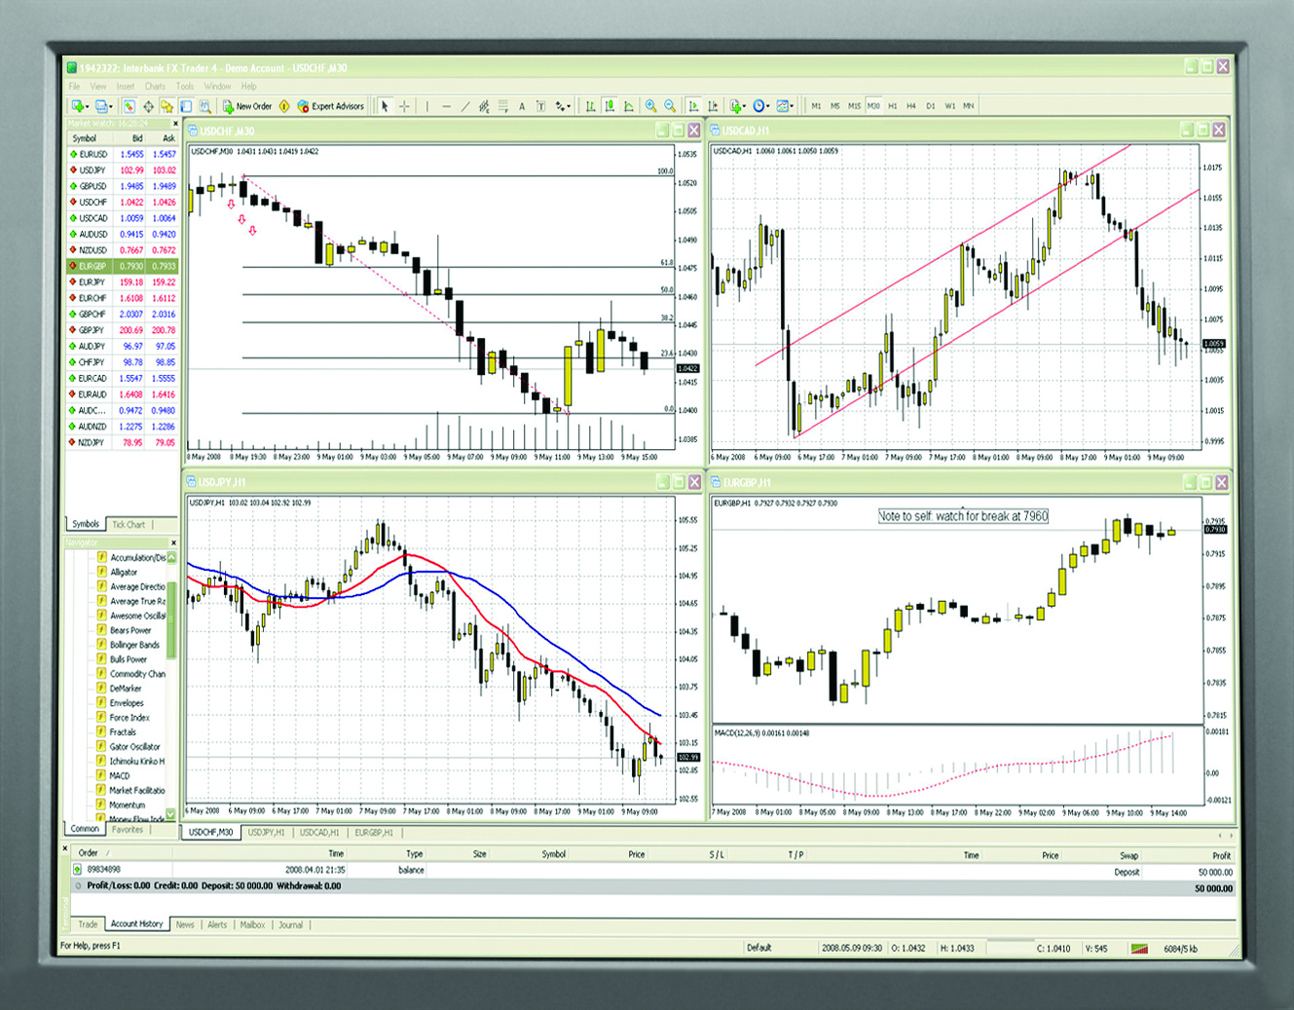Open the Profiles toolbar icon
Image resolution: width=1294 pixels, height=1010 pixels.
pyautogui.click(x=102, y=106)
